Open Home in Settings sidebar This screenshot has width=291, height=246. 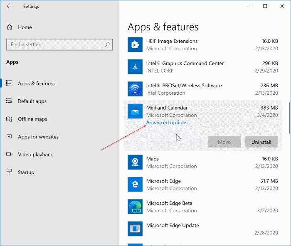tap(25, 27)
